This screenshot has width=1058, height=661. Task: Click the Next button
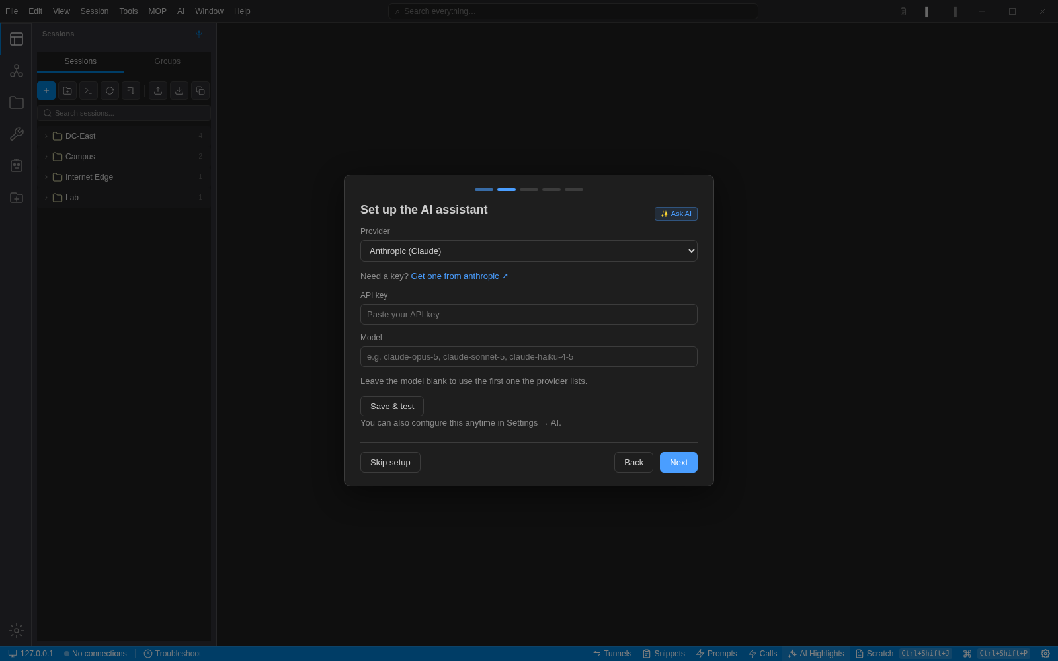click(678, 463)
